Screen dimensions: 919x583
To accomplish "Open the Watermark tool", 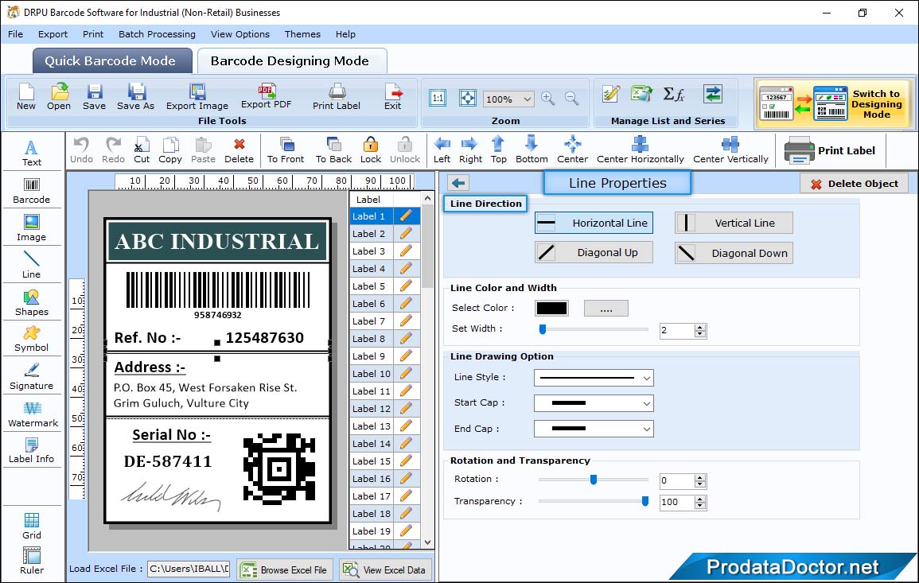I will (33, 414).
